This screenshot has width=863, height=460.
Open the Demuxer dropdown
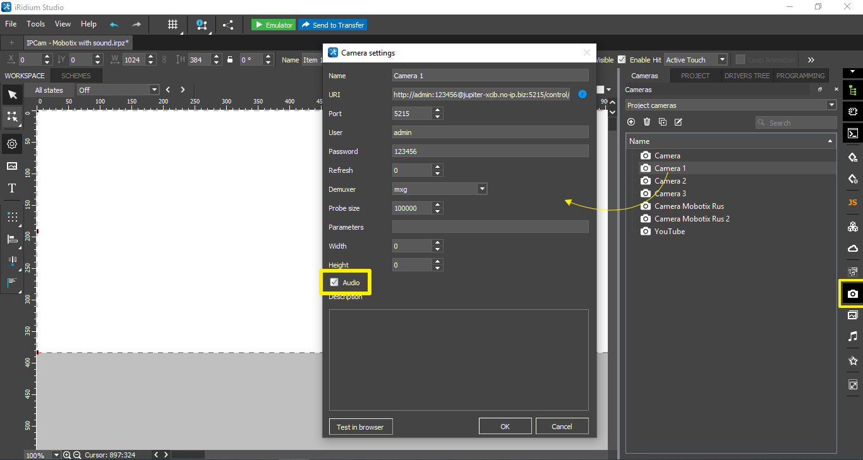pos(482,189)
